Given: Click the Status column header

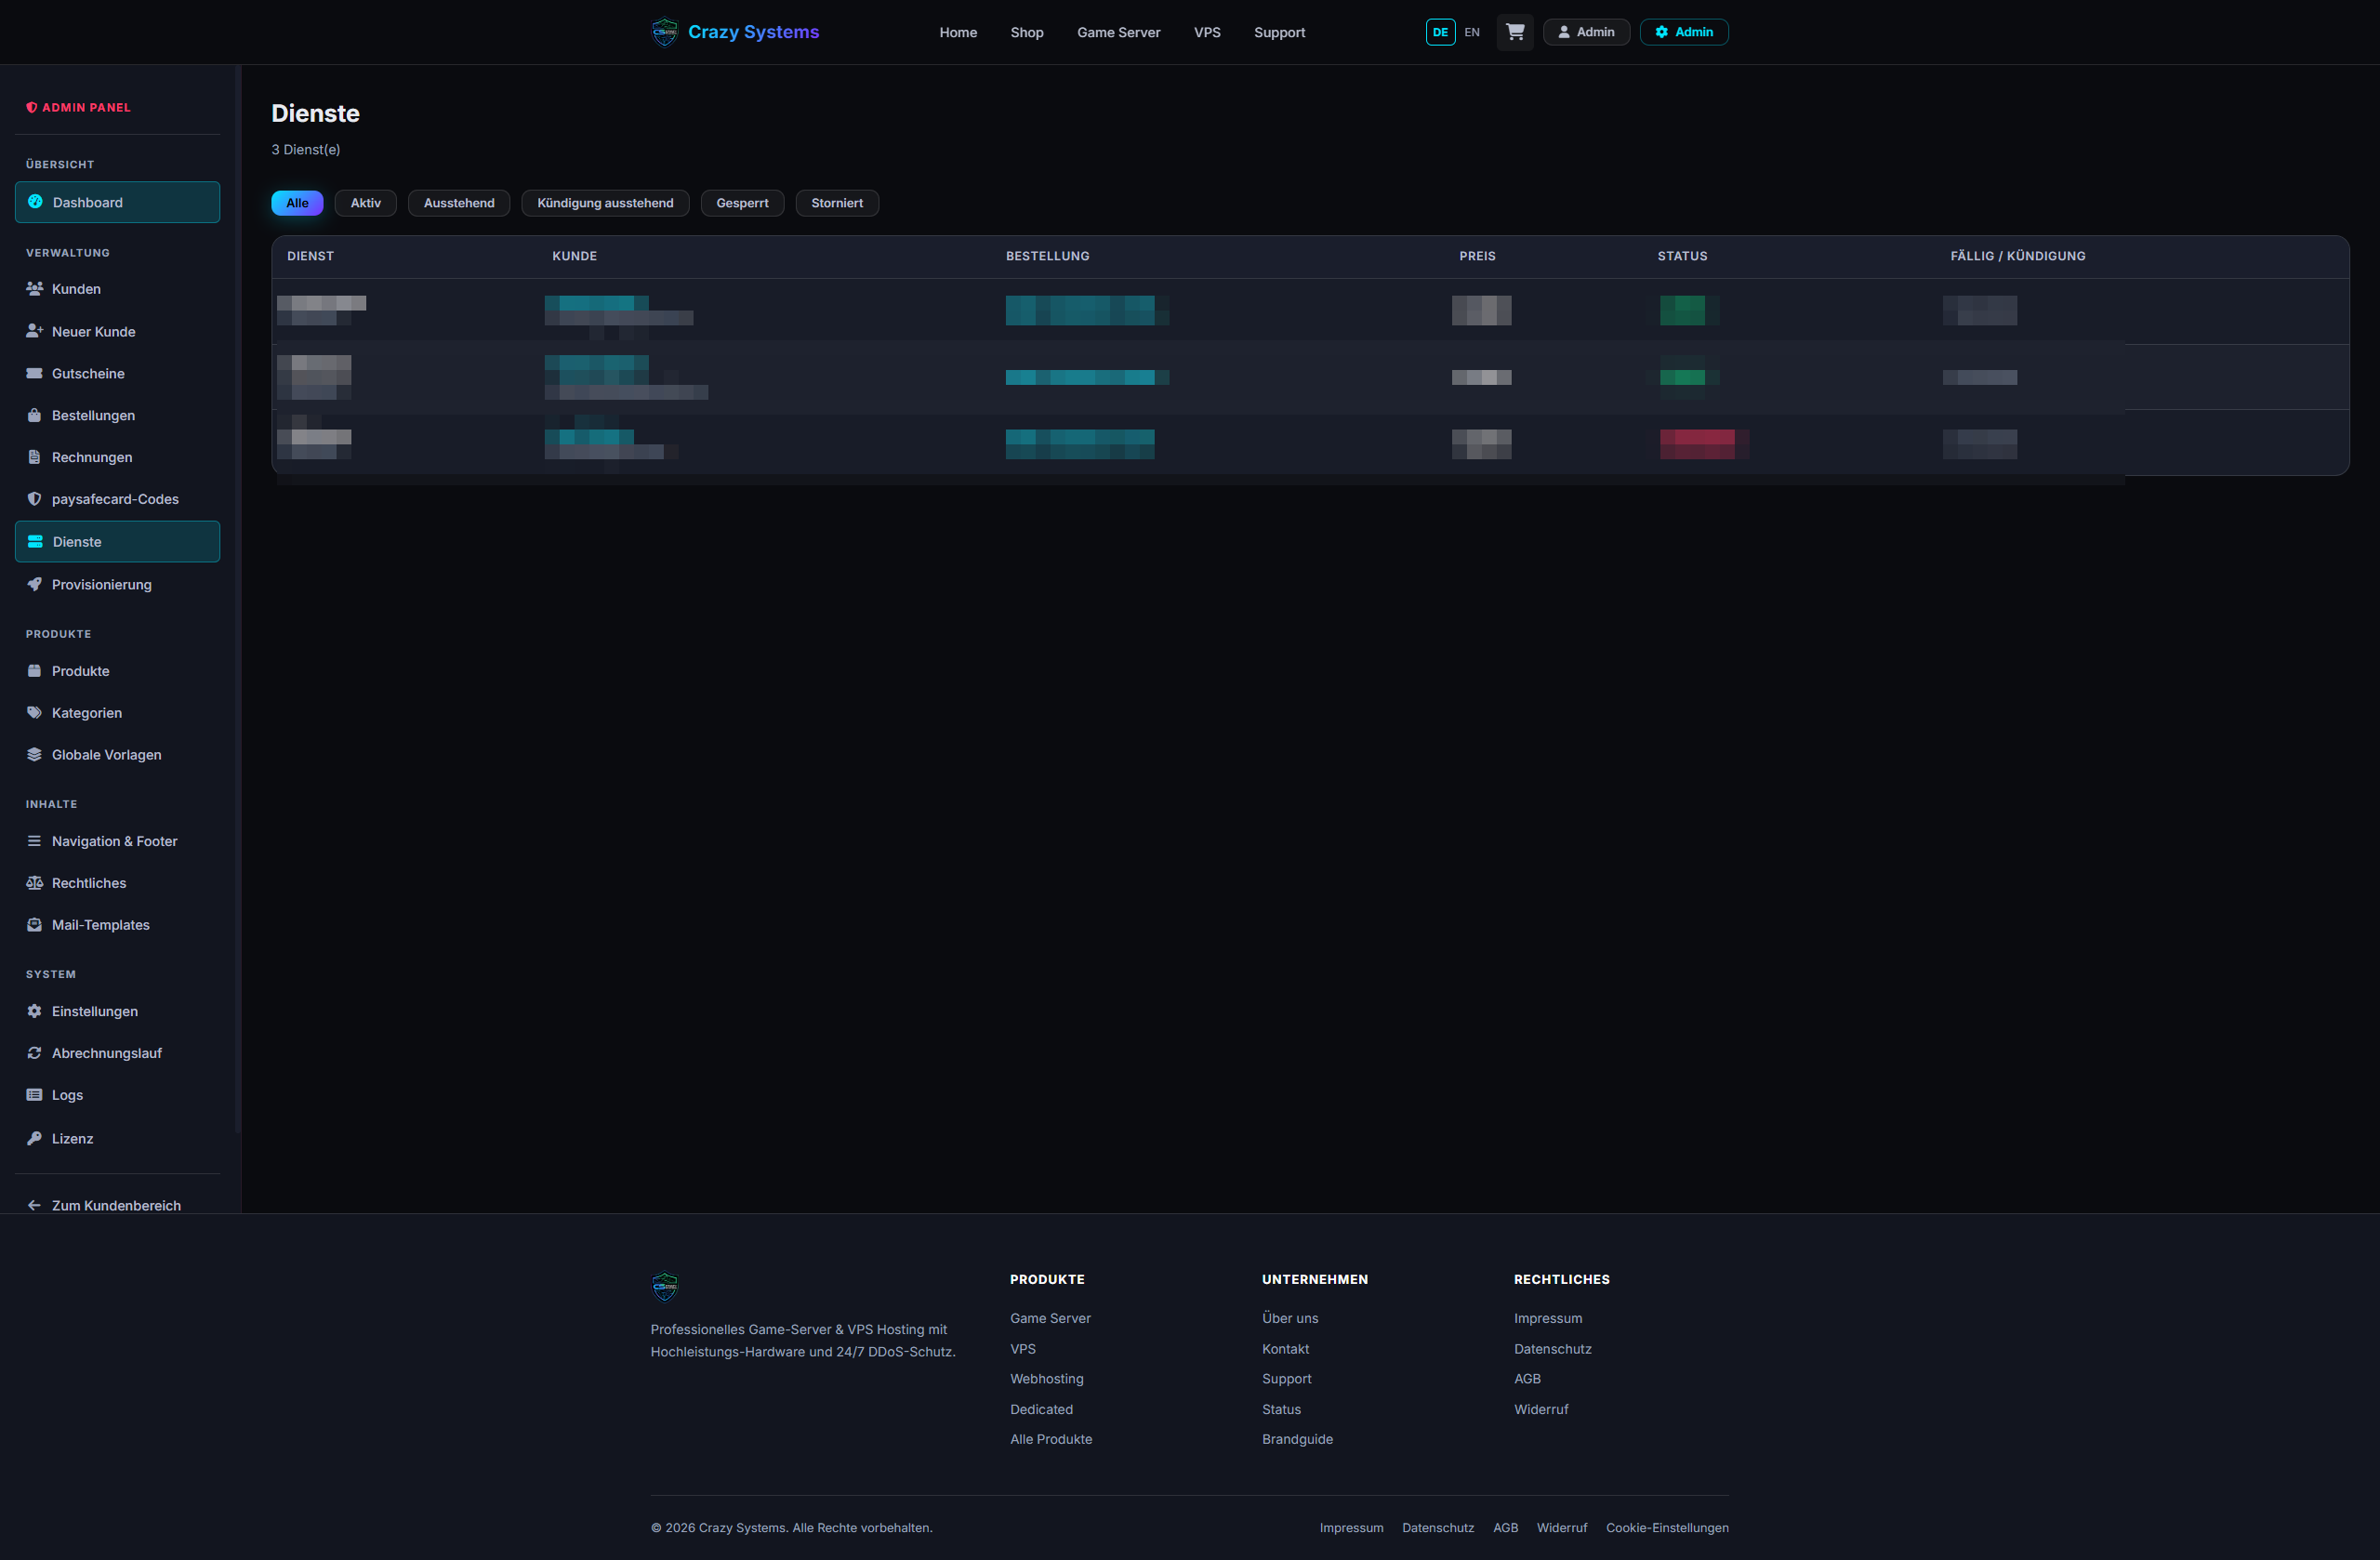Looking at the screenshot, I should click(x=1682, y=256).
